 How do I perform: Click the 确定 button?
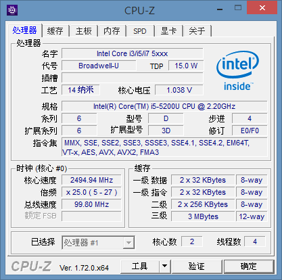coord(249,266)
